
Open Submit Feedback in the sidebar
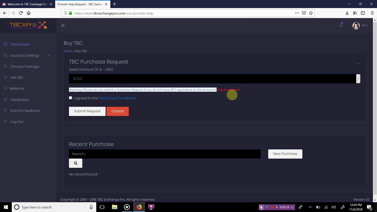click(x=25, y=111)
